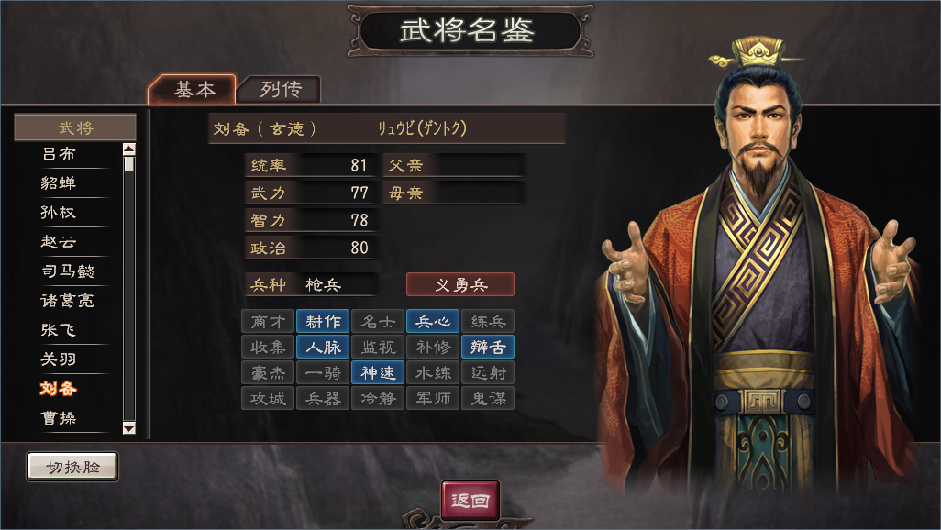Image resolution: width=941 pixels, height=530 pixels.
Task: Click the officer list scroll-up arrow
Action: point(129,149)
